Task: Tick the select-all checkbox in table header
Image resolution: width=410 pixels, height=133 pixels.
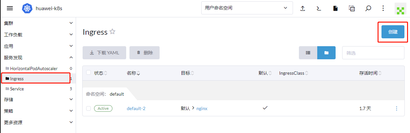Action: pos(88,73)
